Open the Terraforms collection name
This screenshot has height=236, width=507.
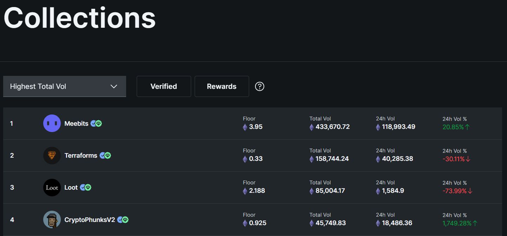click(81, 156)
